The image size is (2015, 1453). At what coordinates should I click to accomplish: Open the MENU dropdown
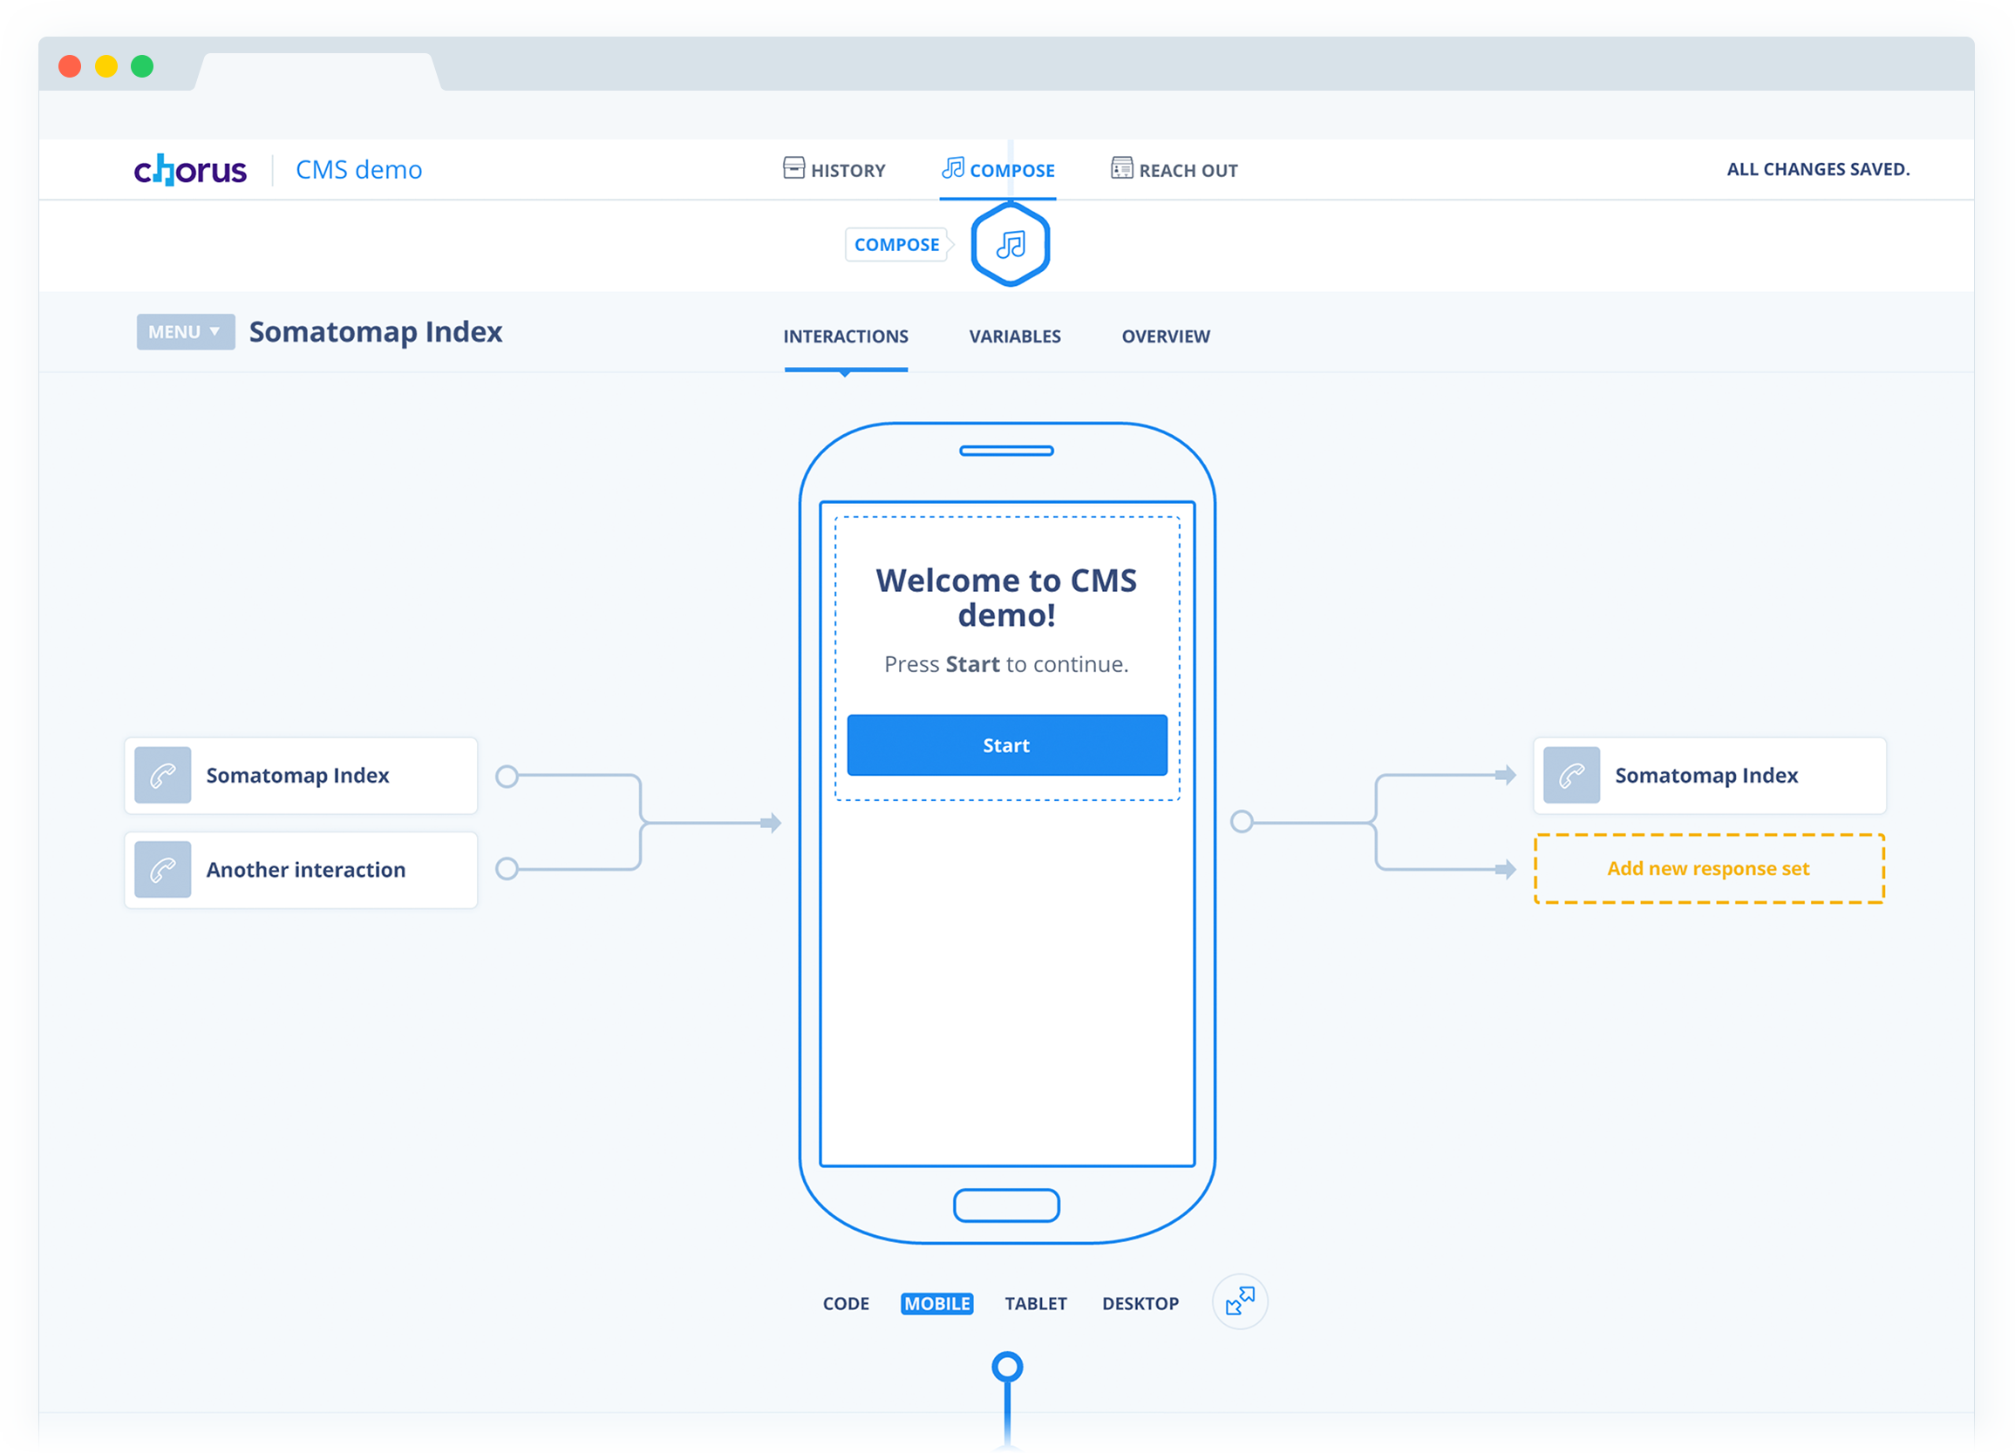click(x=185, y=332)
